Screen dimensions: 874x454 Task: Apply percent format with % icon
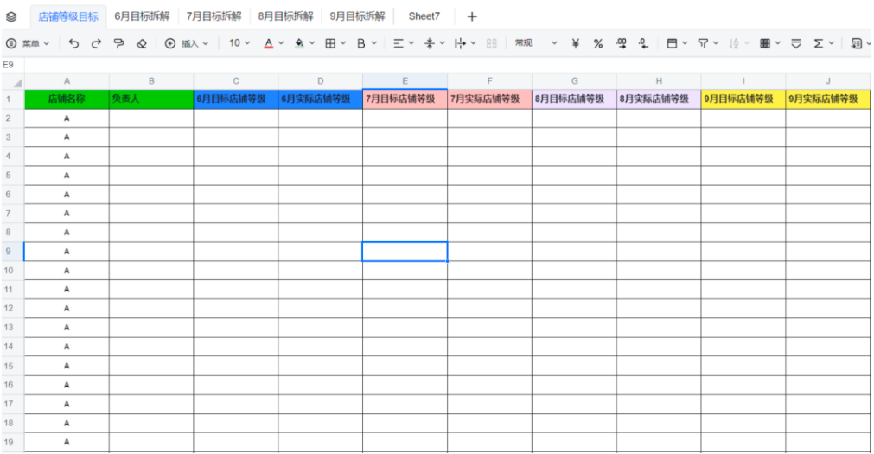coord(597,43)
